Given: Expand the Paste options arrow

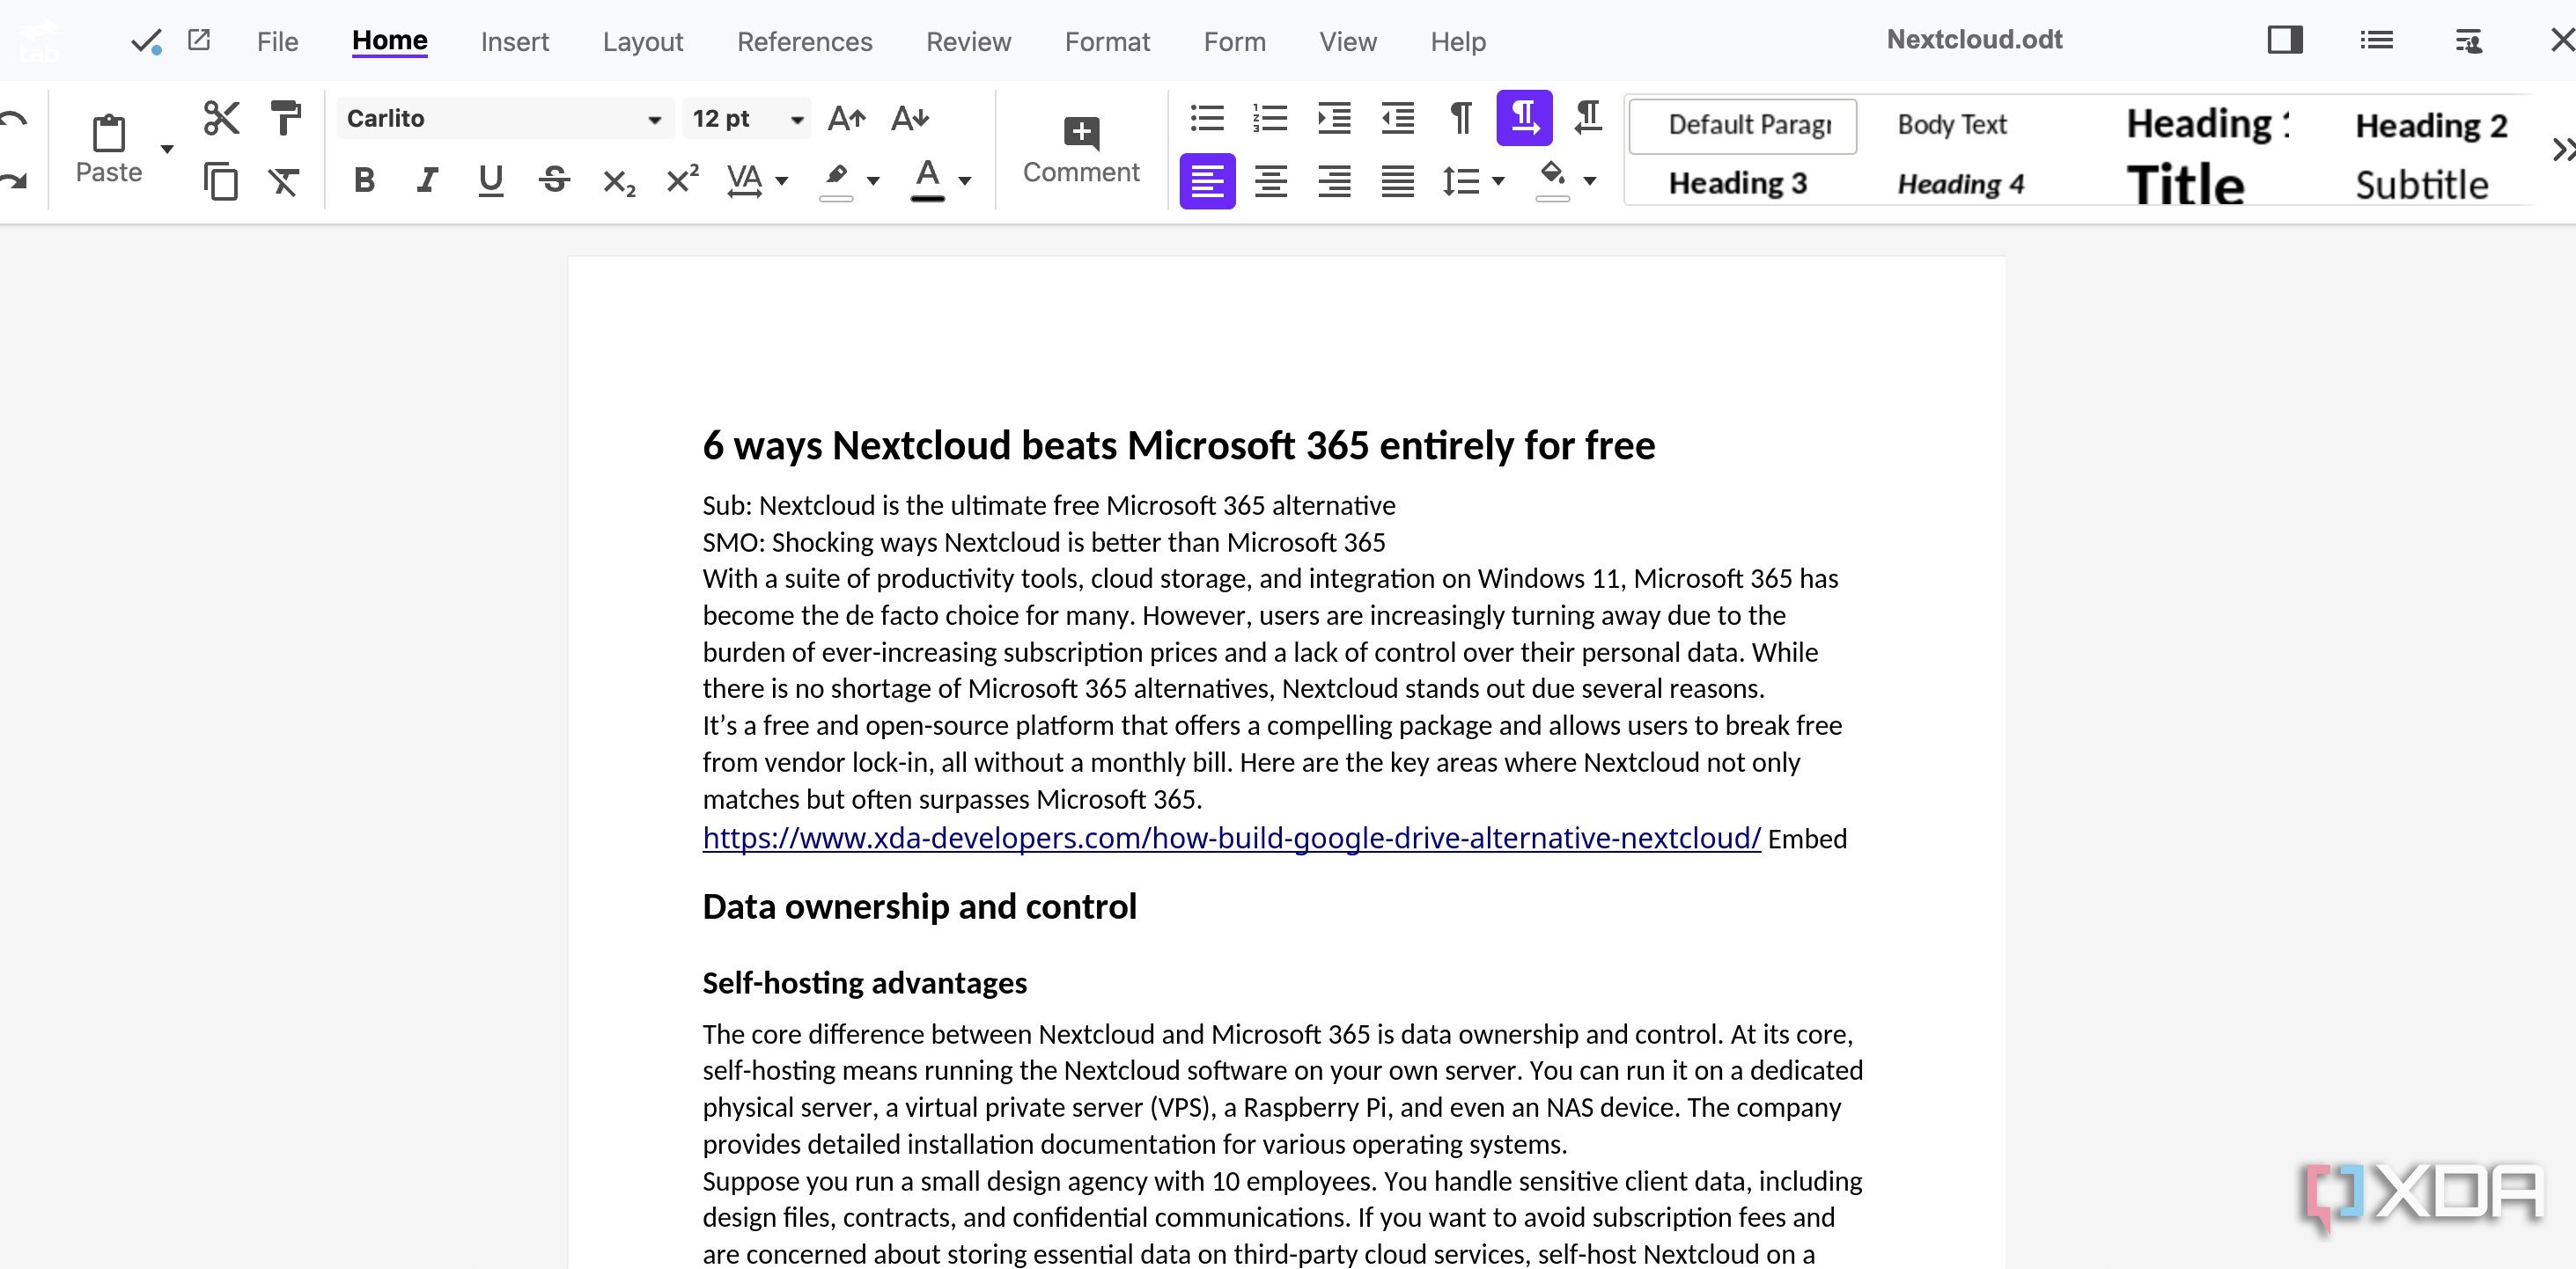Looking at the screenshot, I should (167, 150).
